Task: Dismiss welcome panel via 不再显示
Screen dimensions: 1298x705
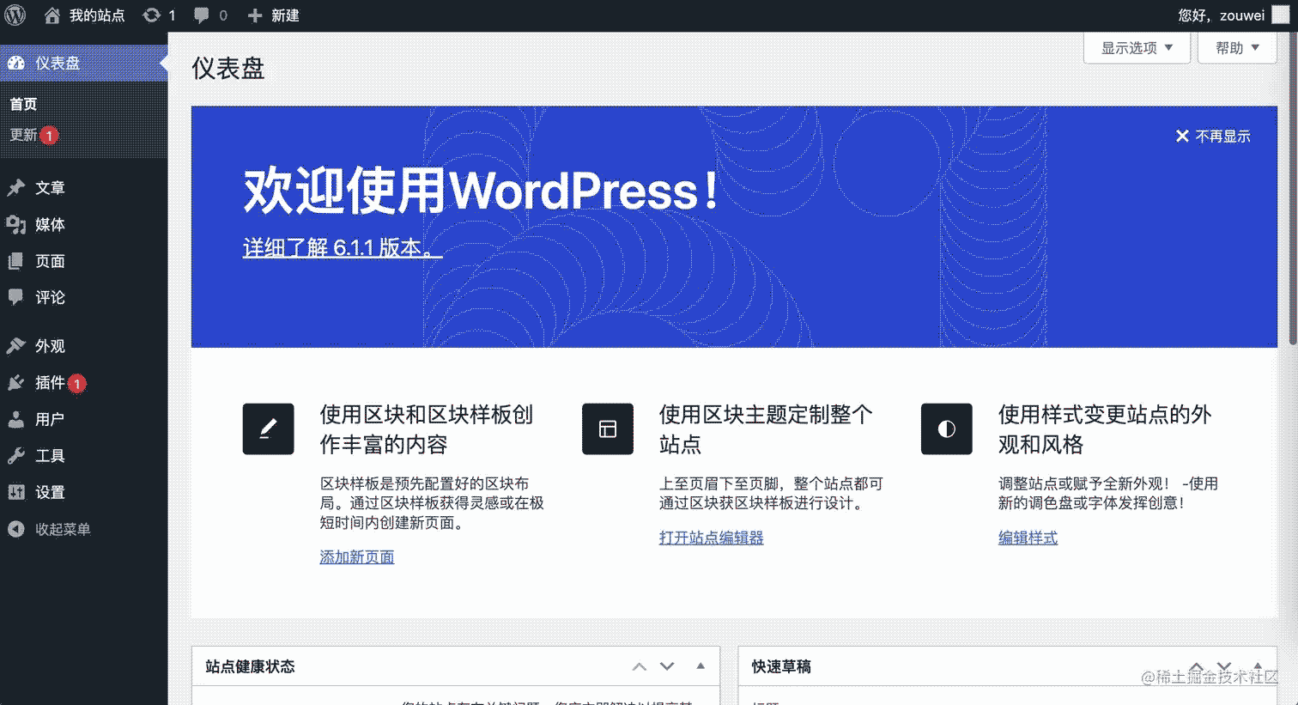Action: click(x=1212, y=136)
